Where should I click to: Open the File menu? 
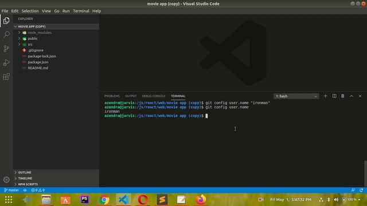[5, 11]
